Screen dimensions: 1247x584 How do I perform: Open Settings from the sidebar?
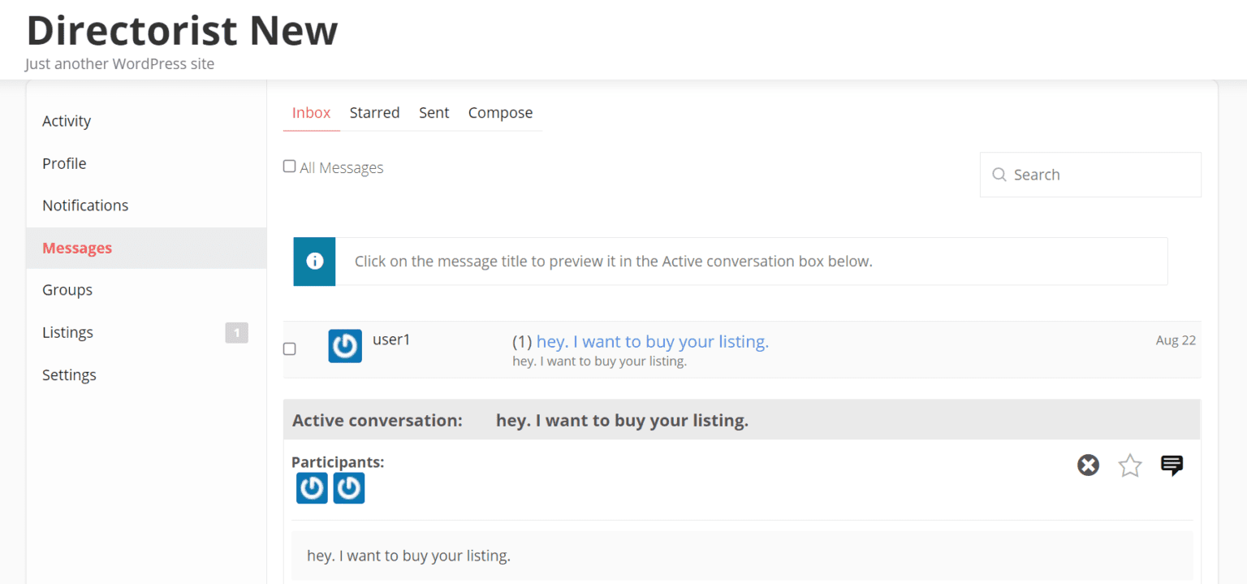tap(69, 374)
